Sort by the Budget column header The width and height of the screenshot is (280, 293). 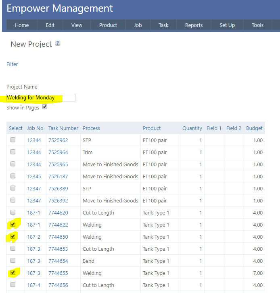point(254,128)
